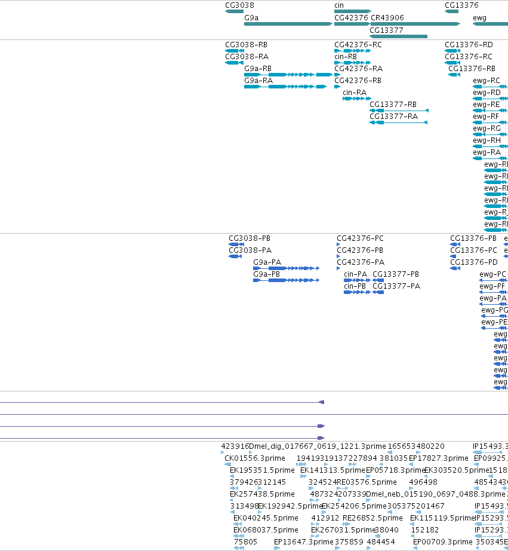This screenshot has width=508, height=551.
Task: Select the cin-RA transcript label
Action: (x=355, y=93)
